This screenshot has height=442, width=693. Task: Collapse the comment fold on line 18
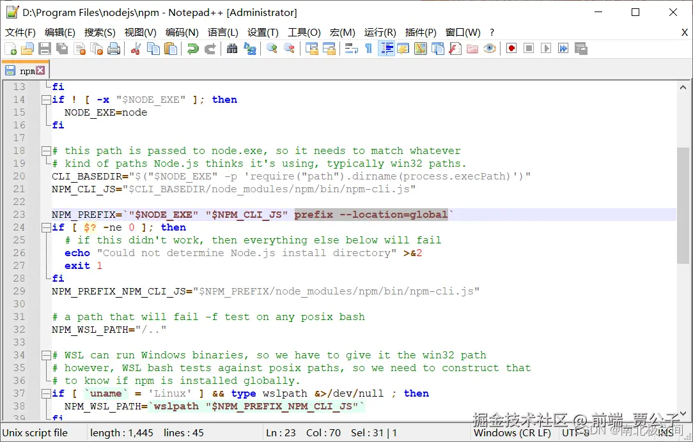point(46,151)
